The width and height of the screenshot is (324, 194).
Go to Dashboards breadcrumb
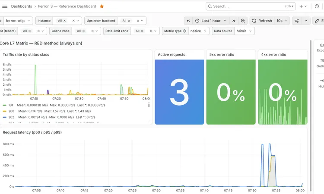point(22,6)
